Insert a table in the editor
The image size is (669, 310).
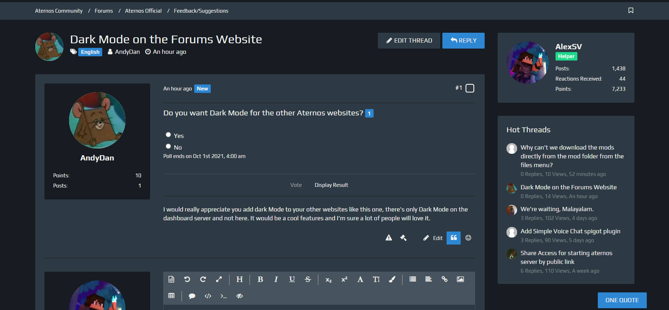click(171, 296)
